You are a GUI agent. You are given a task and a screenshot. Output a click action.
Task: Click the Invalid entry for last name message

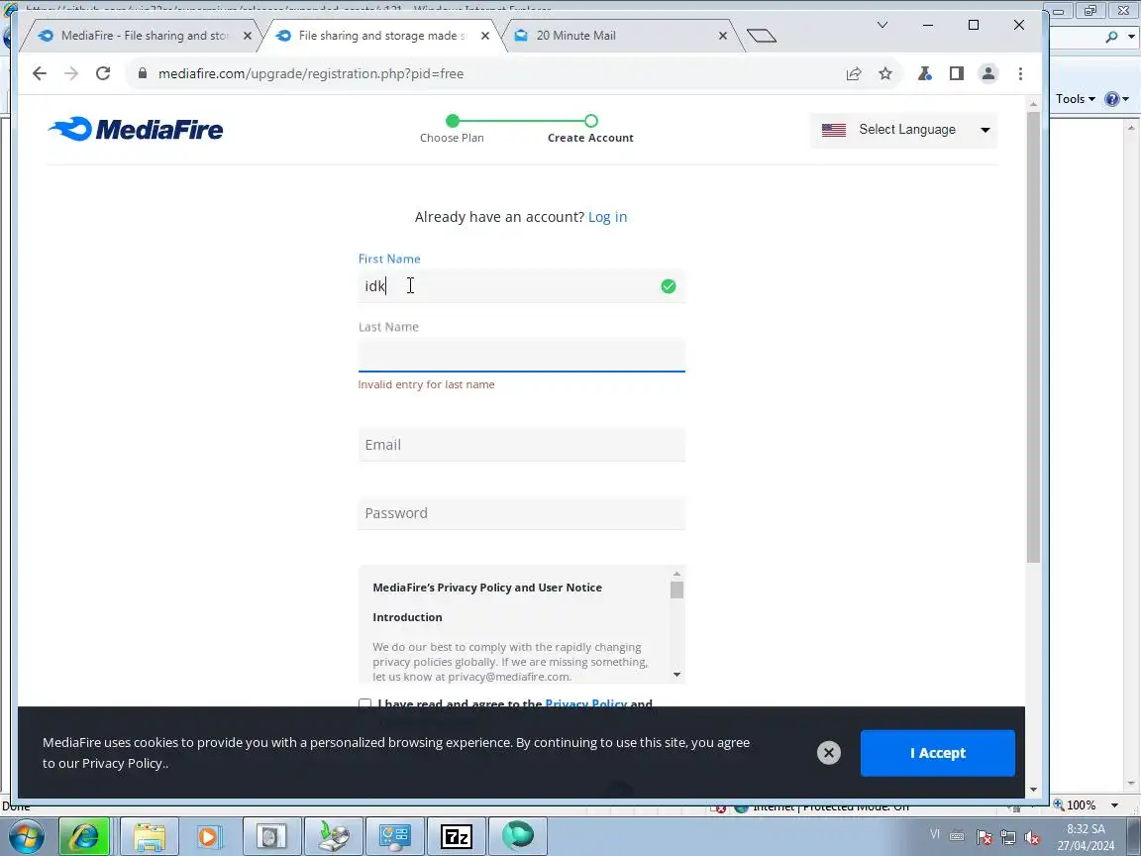[427, 384]
